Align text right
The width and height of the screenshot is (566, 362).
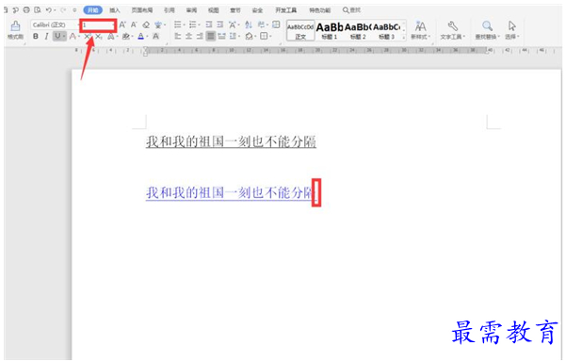(200, 36)
